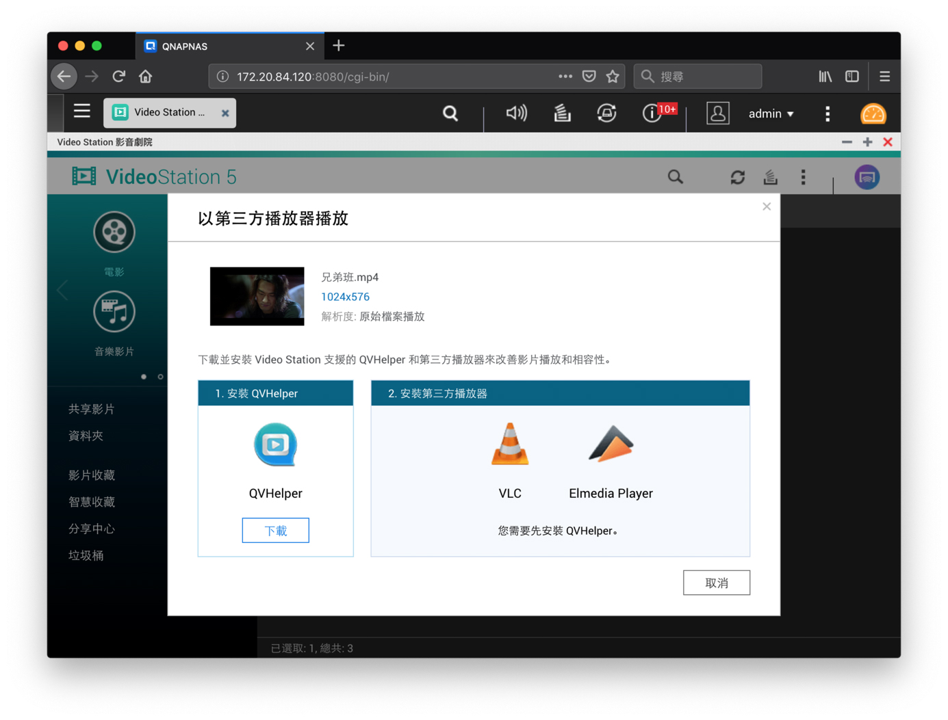This screenshot has height=720, width=948.
Task: Open 共享影片 in the sidebar
Action: (92, 409)
